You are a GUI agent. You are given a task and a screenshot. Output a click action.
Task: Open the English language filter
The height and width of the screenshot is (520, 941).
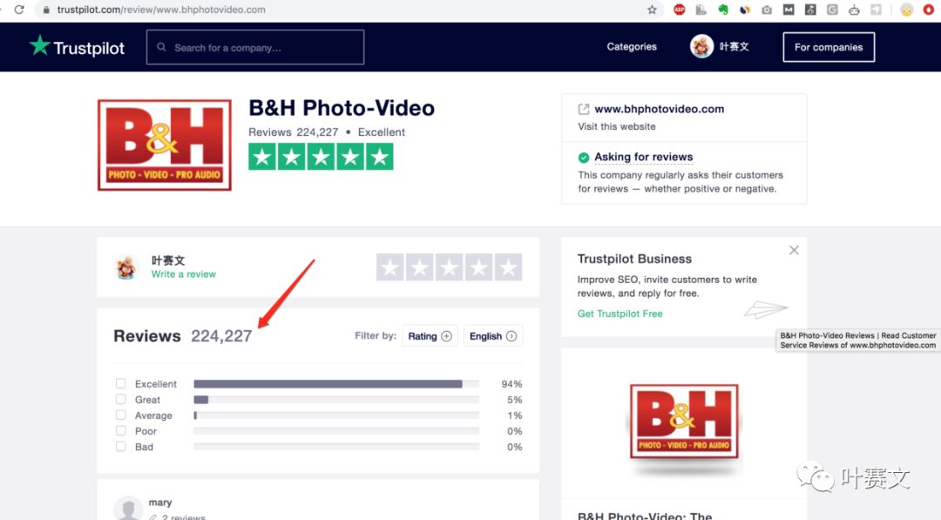click(492, 336)
